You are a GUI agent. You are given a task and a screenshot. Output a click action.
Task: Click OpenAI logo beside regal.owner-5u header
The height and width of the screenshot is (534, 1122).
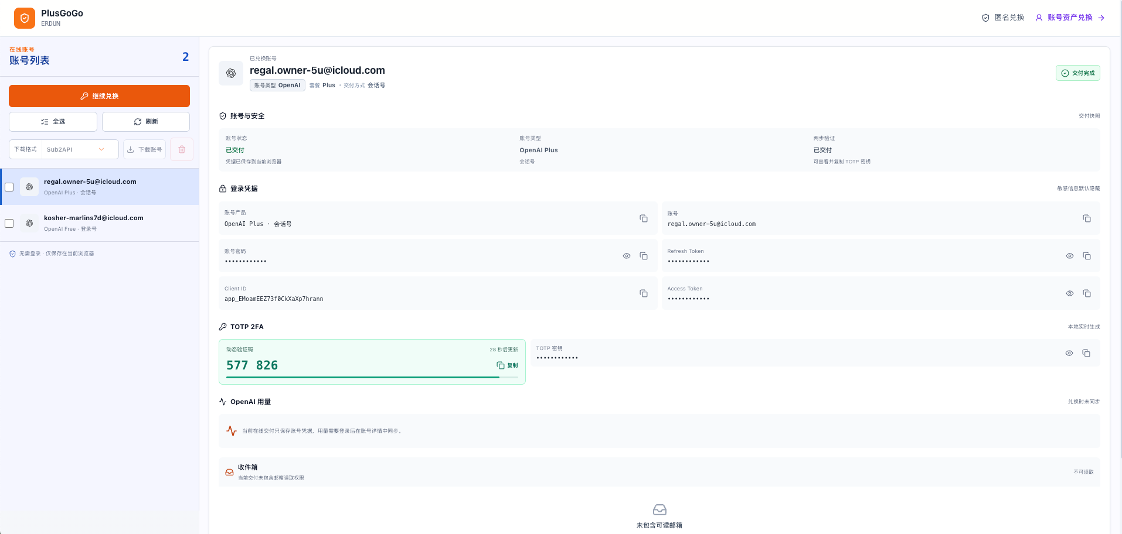[231, 73]
